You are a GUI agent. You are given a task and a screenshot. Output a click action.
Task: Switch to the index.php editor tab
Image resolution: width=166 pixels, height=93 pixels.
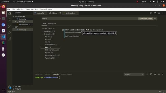click(x=40, y=13)
